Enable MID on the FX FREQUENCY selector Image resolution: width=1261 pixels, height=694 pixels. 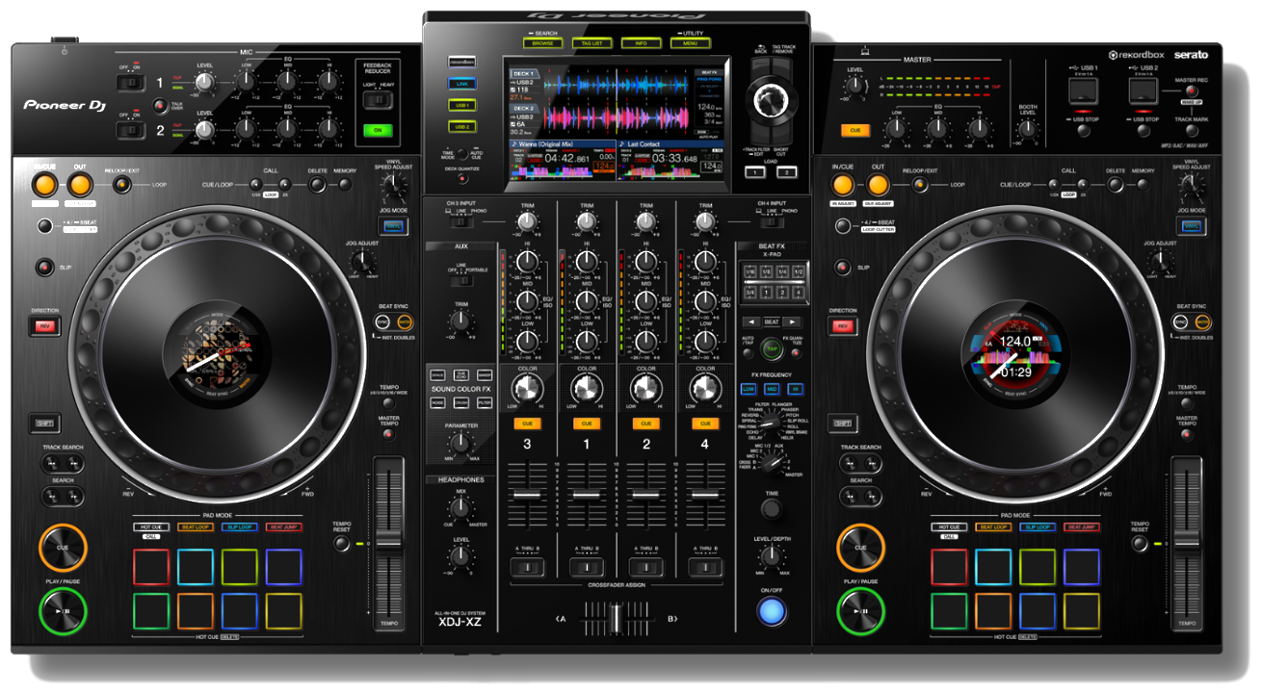[772, 389]
